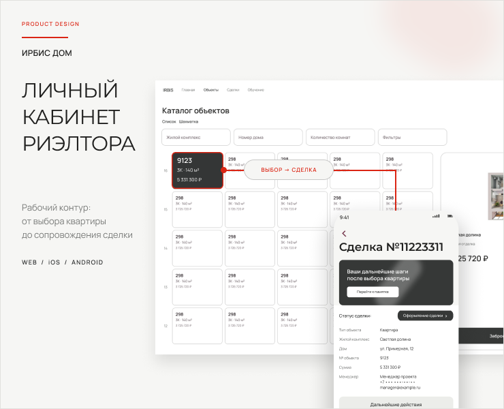The width and height of the screenshot is (504, 409).
Task: Open the Главная nav item
Action: click(188, 90)
